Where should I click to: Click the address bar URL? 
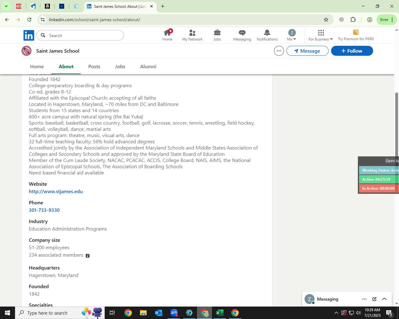[94, 20]
